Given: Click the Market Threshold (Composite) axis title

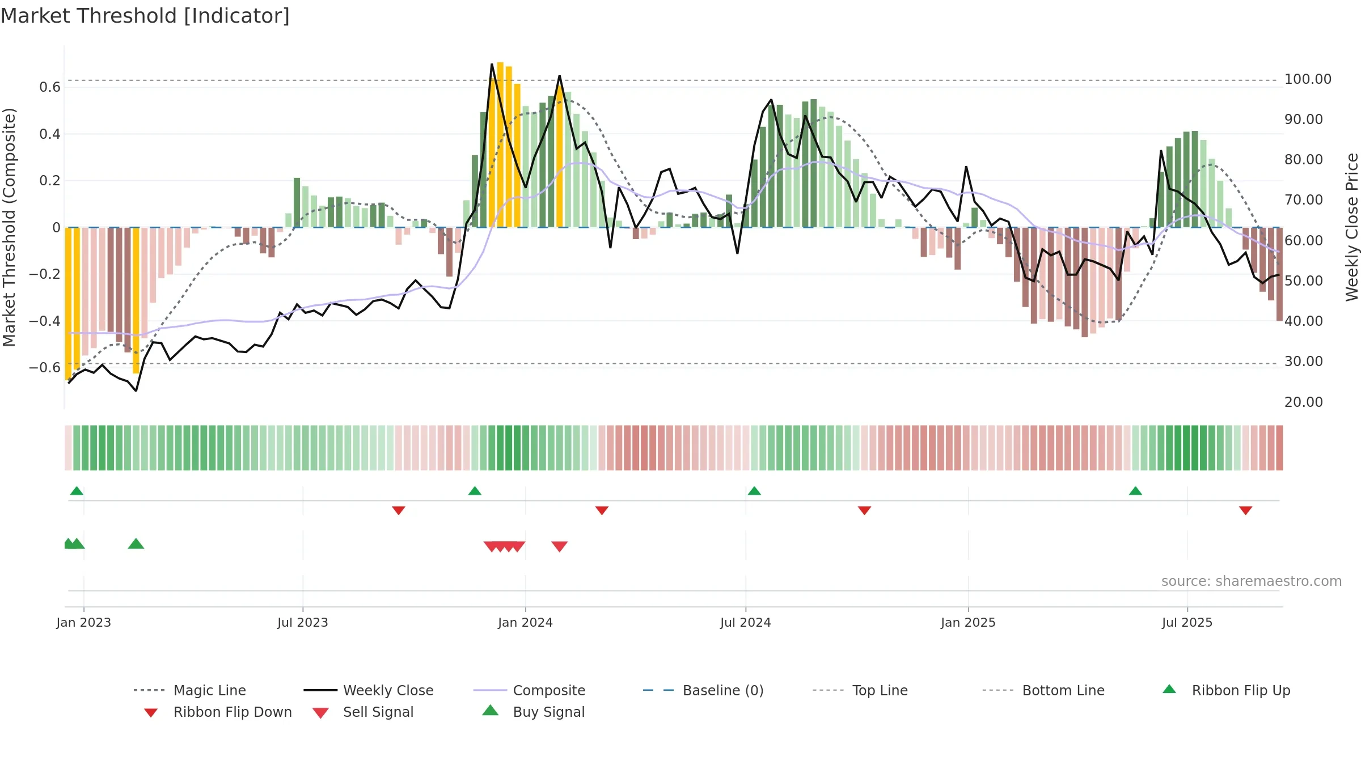Looking at the screenshot, I should pyautogui.click(x=9, y=227).
